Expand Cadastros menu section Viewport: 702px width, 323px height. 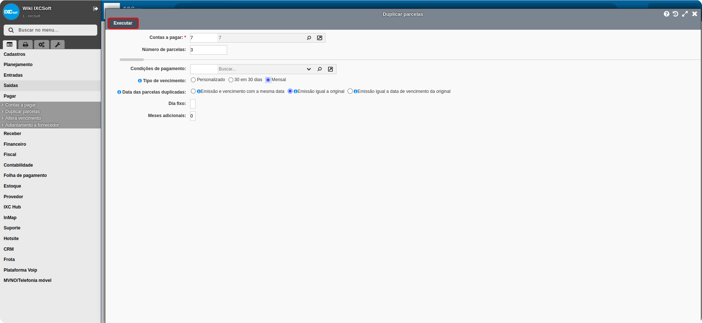50,54
